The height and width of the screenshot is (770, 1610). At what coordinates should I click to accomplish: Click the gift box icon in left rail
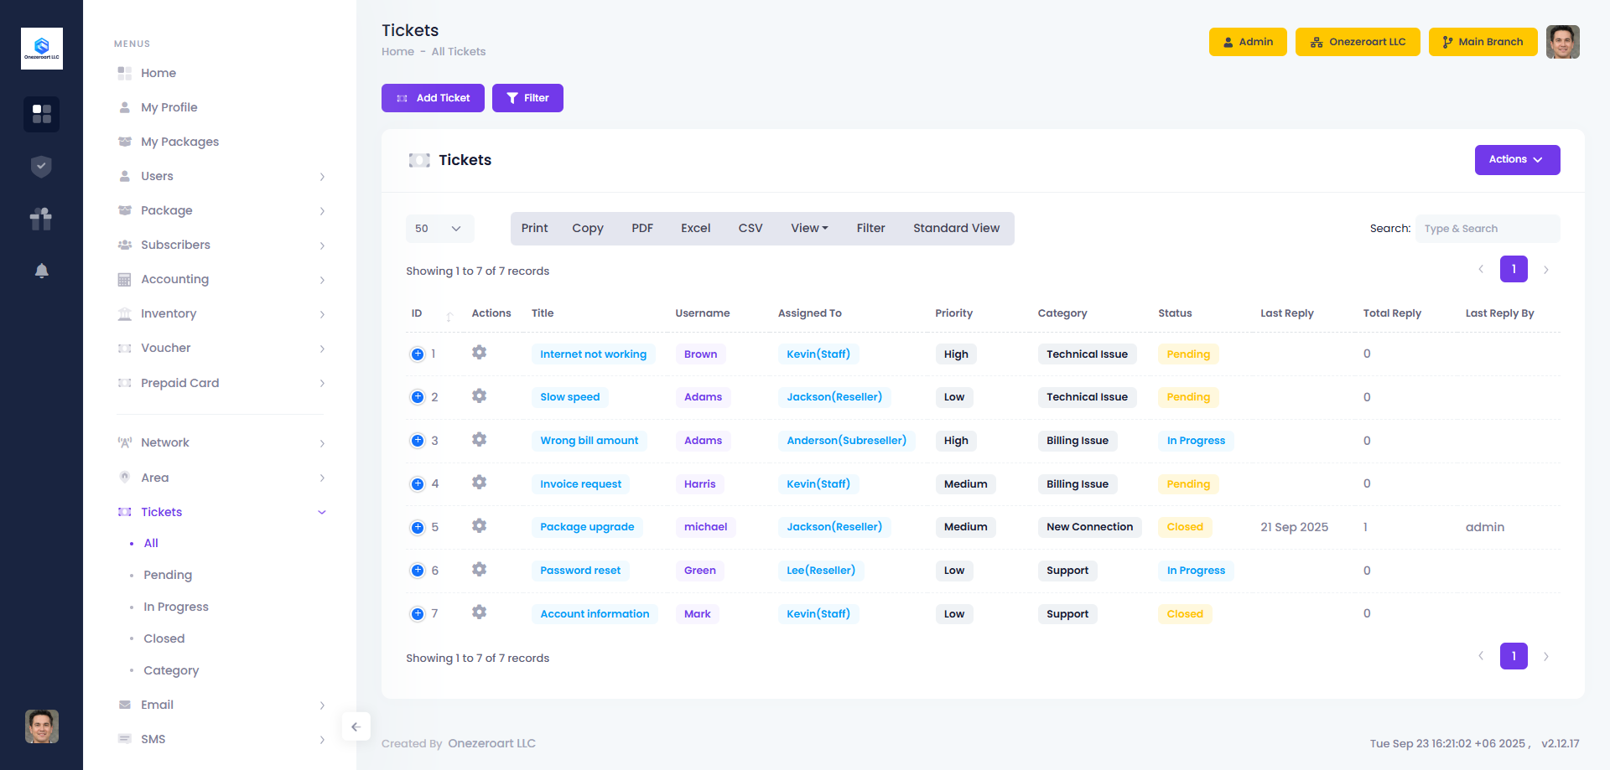(x=41, y=219)
